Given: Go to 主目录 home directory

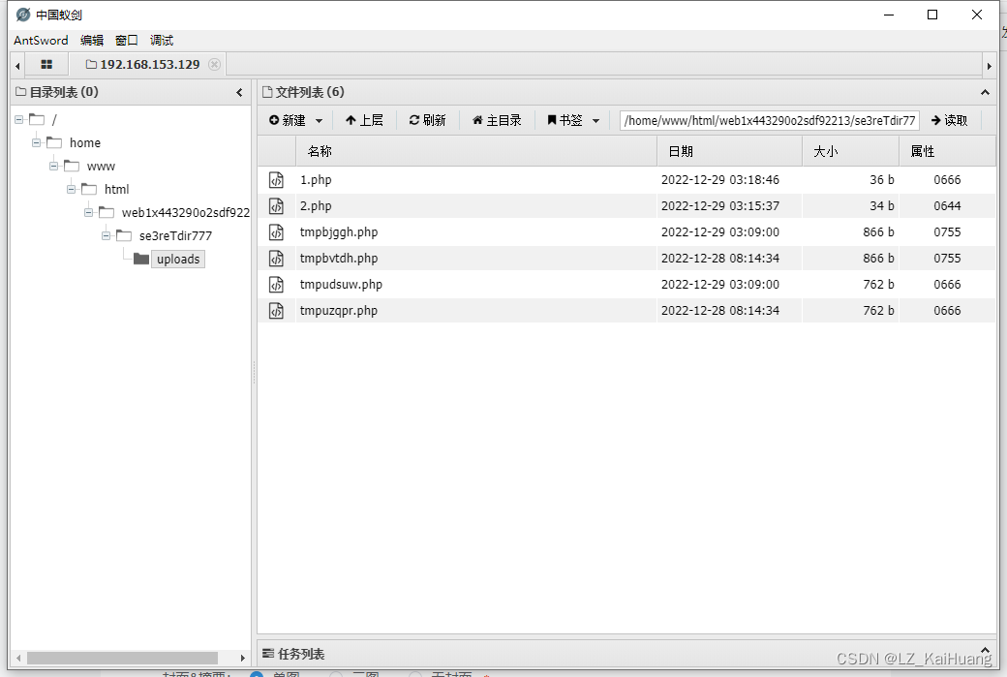Looking at the screenshot, I should pos(497,120).
